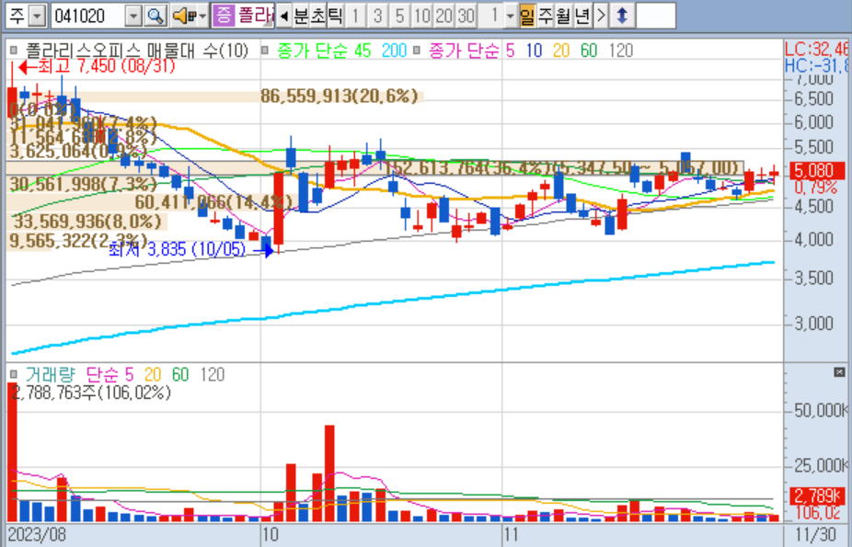
Task: Click the red 2,789K volume tag
Action: coord(818,496)
